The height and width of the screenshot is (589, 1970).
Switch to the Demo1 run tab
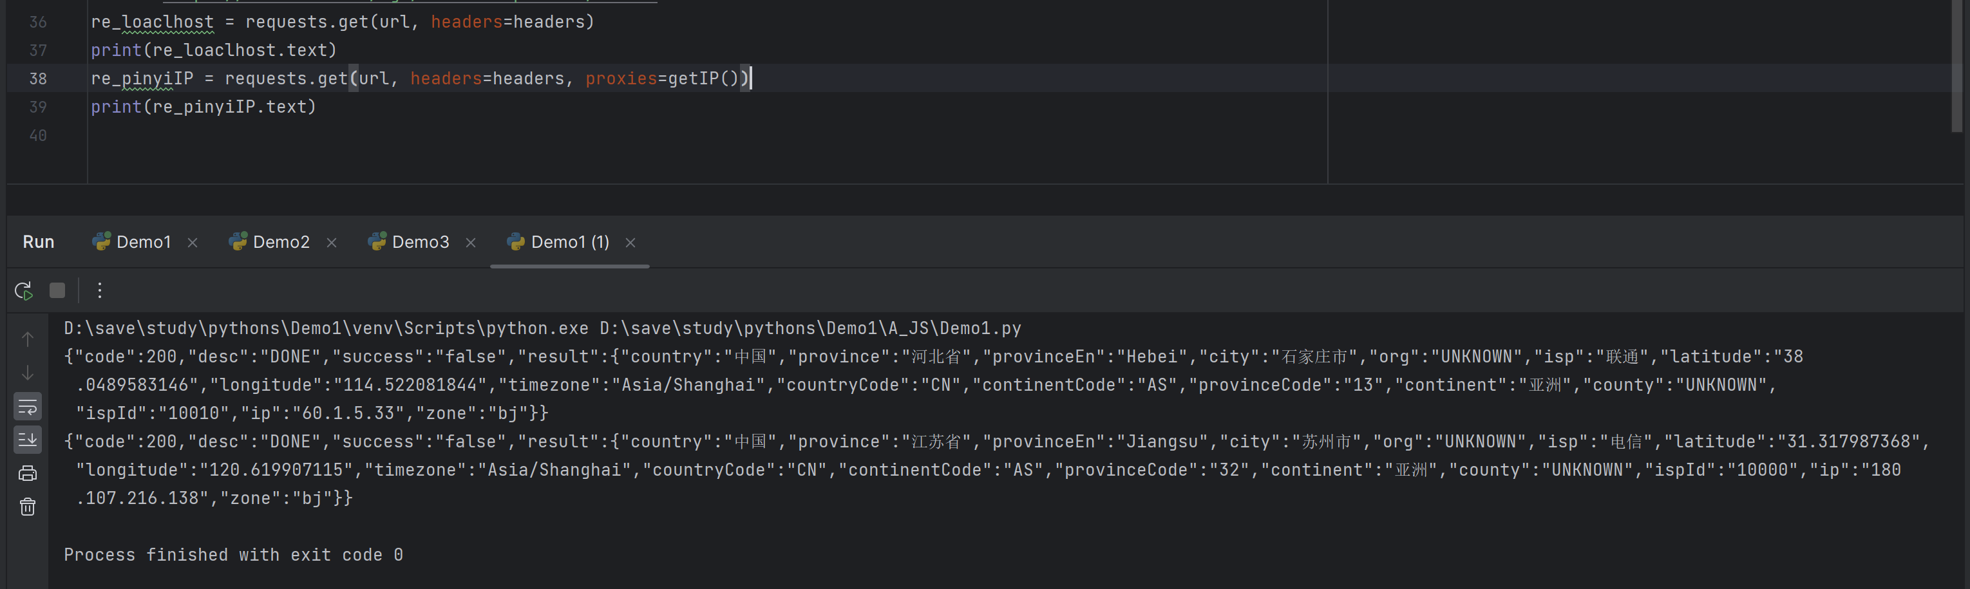[x=143, y=242]
